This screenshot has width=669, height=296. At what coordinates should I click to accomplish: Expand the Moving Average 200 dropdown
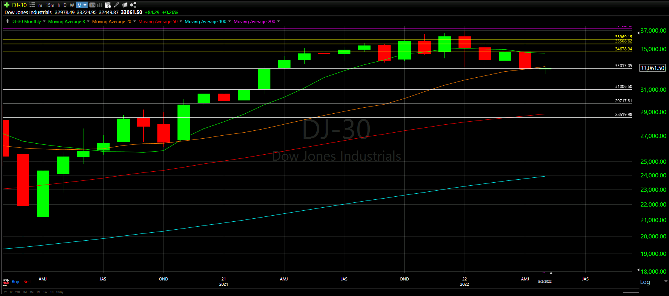tap(279, 22)
